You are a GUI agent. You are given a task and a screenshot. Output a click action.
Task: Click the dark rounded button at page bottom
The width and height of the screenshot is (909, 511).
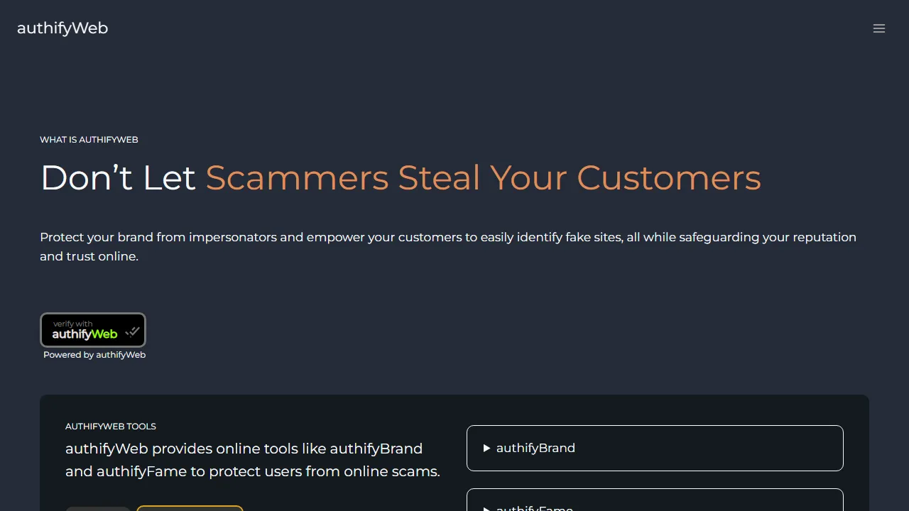(98, 509)
